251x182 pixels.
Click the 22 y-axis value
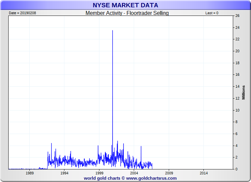[x=237, y=39]
